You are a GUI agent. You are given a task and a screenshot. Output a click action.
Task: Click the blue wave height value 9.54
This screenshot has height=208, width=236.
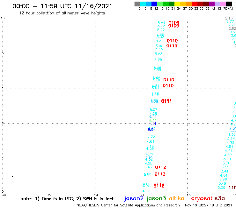(152, 130)
